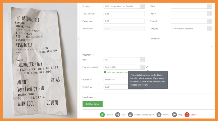Click the red Delete trash icon
Image resolution: width=218 pixels, height=121 pixels.
pyautogui.click(x=187, y=115)
